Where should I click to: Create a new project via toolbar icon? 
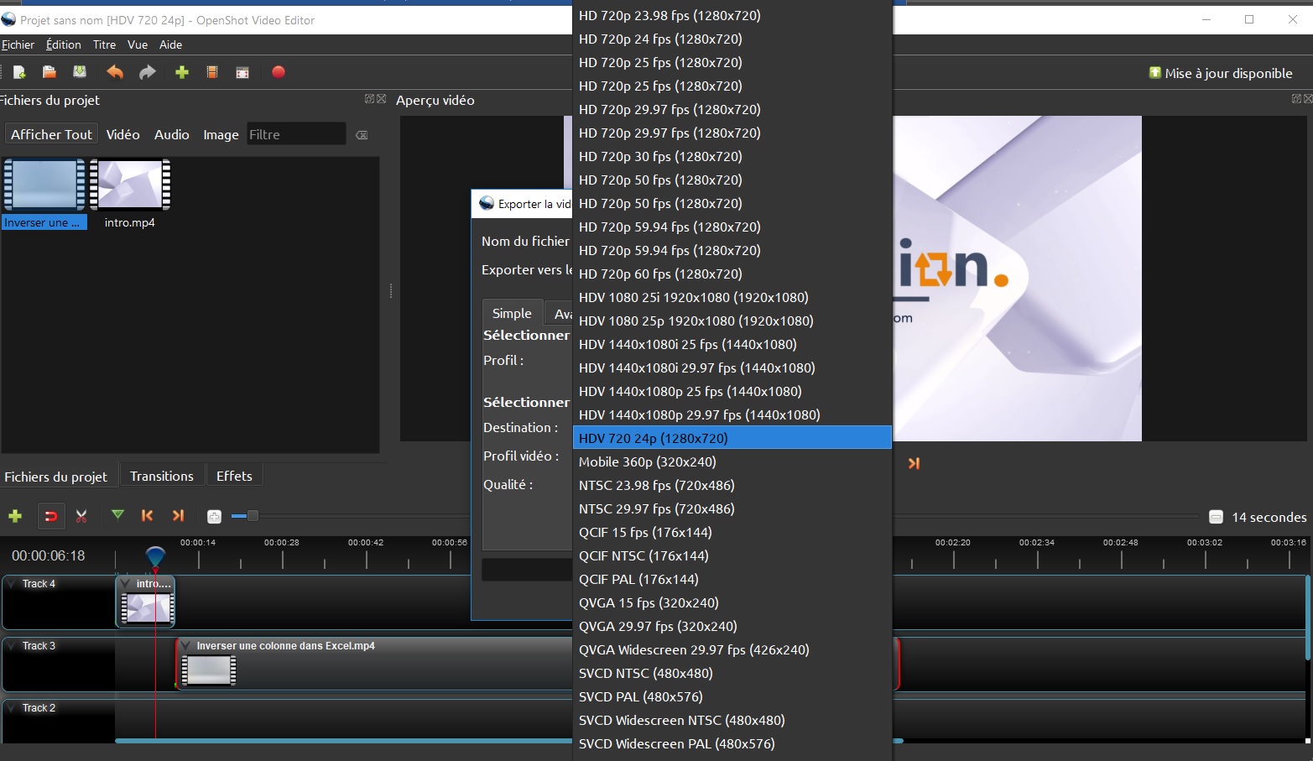click(x=19, y=72)
